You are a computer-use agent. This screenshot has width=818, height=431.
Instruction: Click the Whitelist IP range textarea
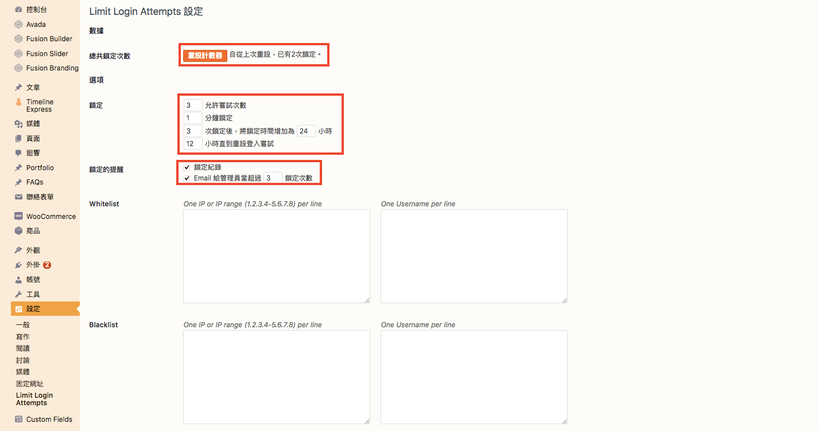point(276,256)
